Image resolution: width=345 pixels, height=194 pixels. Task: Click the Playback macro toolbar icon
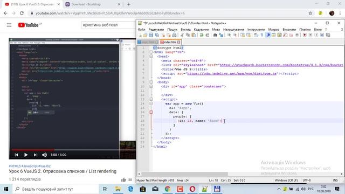click(x=316, y=35)
